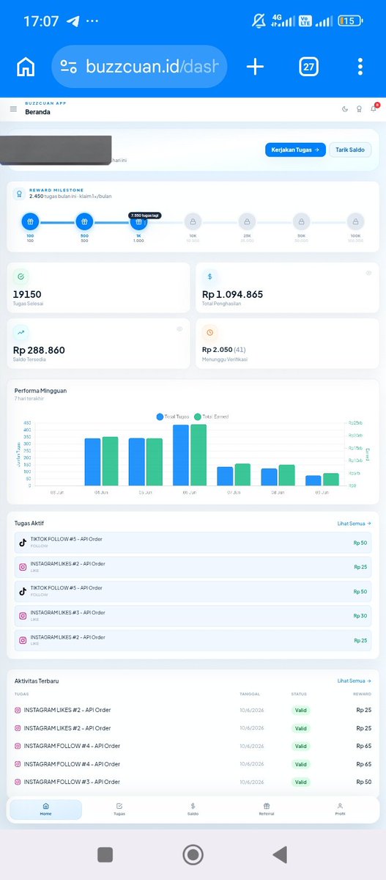Tap the Android recent apps square button
Screen dimensions: 386x880
(105, 854)
